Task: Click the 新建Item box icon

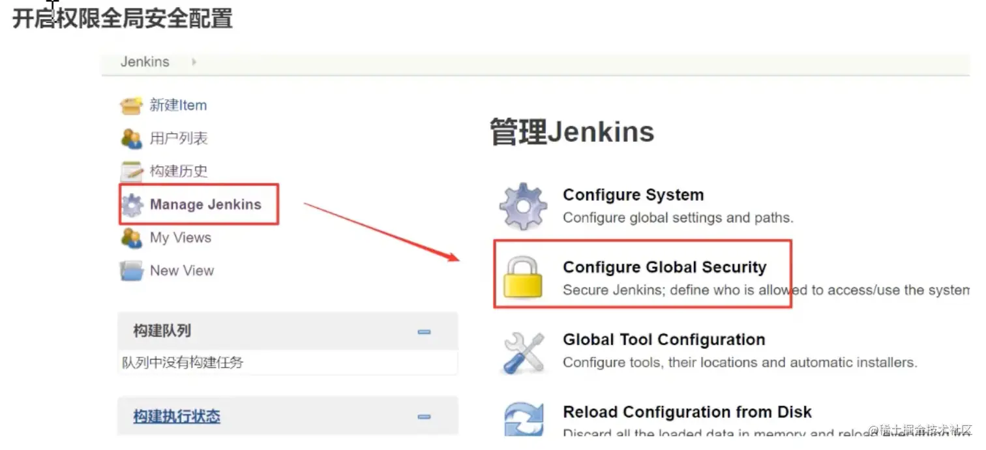Action: tap(131, 106)
